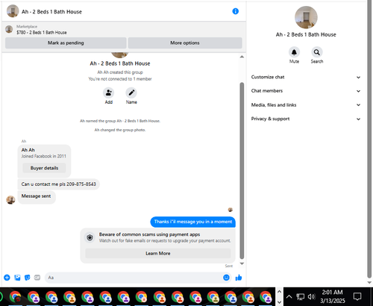Attach a photo using the image icon
The height and width of the screenshot is (306, 373).
click(x=17, y=278)
